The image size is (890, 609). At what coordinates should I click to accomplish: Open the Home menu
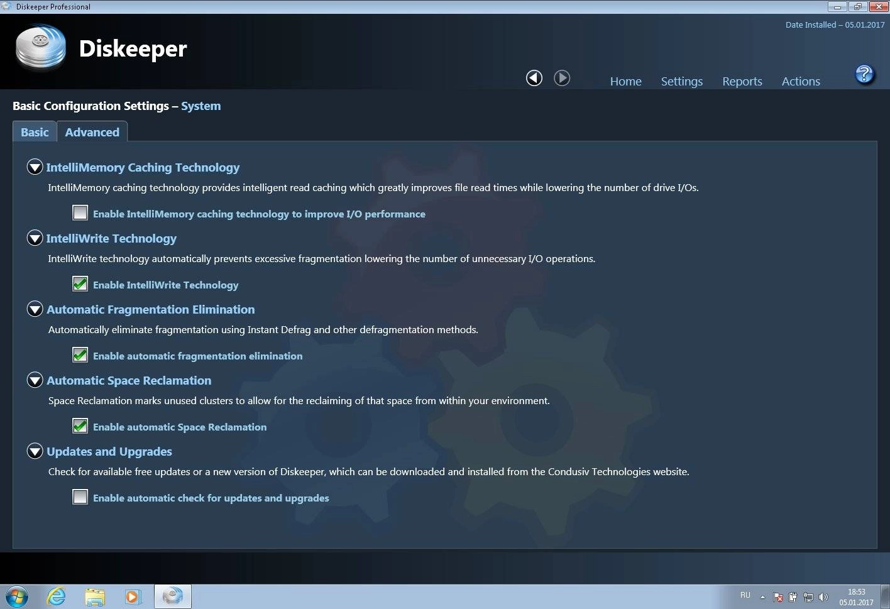626,81
